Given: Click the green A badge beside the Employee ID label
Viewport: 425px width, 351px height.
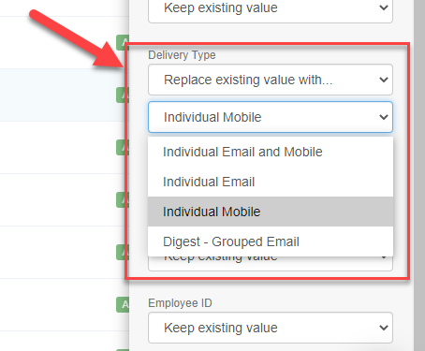Looking at the screenshot, I should click(x=123, y=304).
